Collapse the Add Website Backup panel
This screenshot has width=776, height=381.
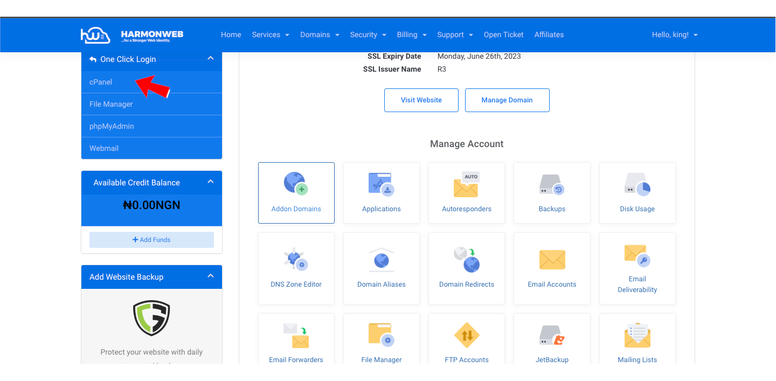[211, 276]
